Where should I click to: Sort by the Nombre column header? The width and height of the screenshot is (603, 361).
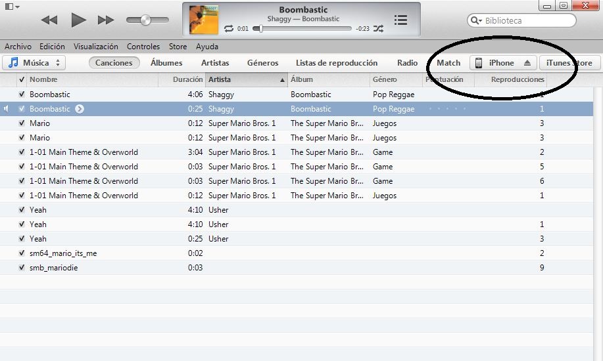[x=92, y=79]
